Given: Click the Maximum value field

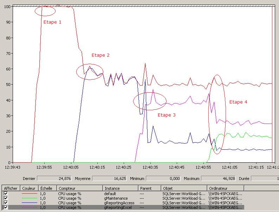Looking at the screenshot, I should click(x=219, y=179).
